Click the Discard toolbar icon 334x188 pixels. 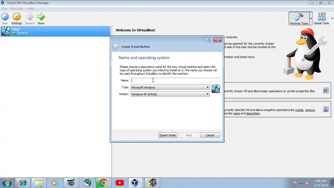(x=29, y=19)
